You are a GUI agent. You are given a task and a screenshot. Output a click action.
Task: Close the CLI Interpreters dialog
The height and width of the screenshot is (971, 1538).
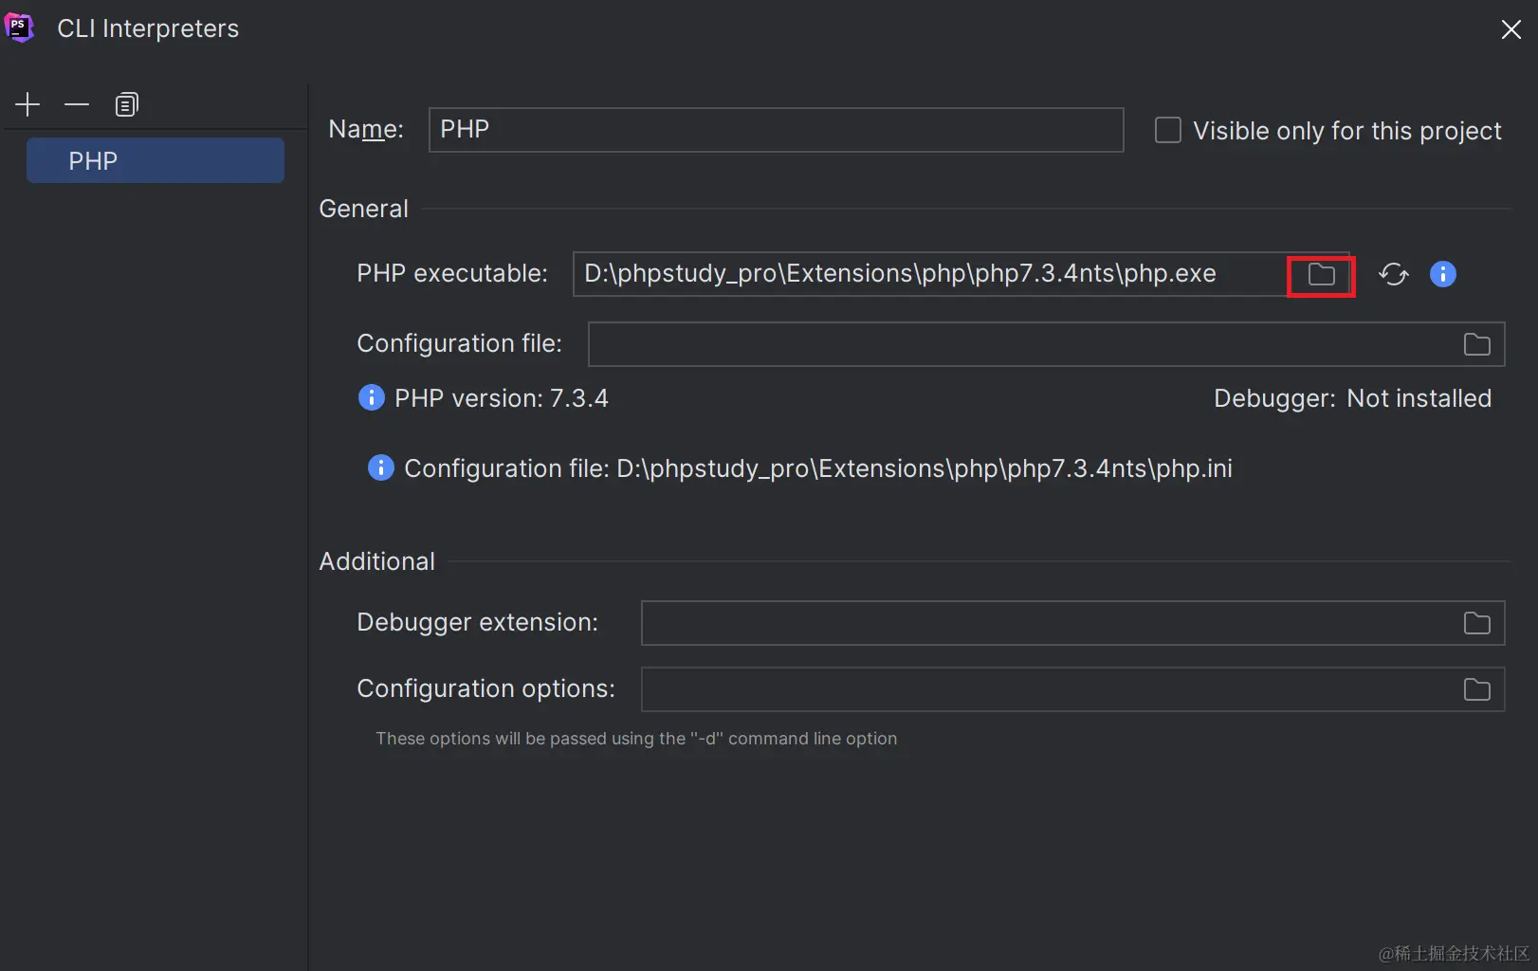[x=1511, y=29]
